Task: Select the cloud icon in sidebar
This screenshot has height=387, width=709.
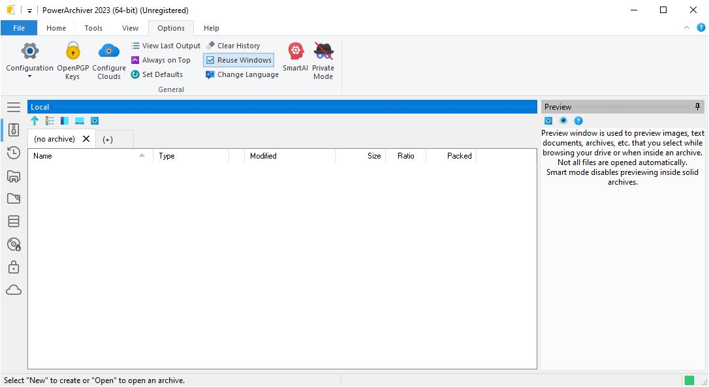Action: [x=14, y=290]
